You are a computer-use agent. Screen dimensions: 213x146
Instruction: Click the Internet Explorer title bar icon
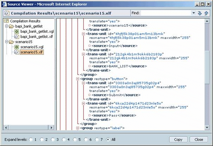click(4, 4)
